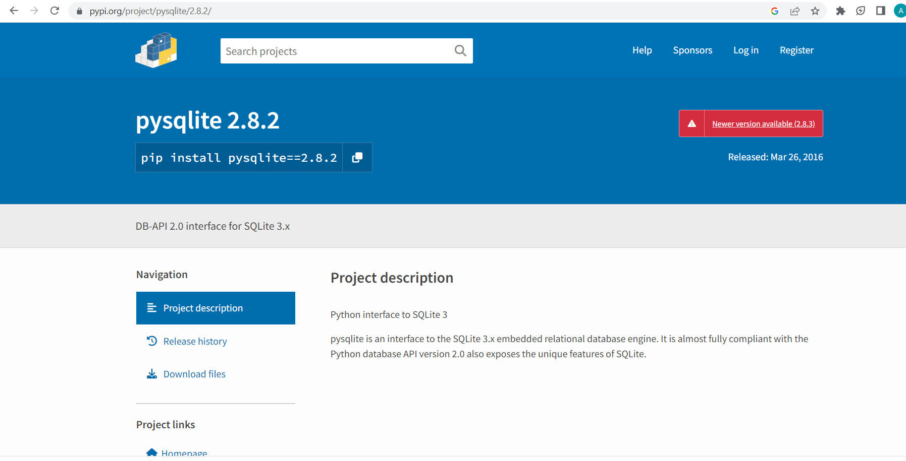Click the Navigation heading
906x461 pixels.
(x=162, y=275)
